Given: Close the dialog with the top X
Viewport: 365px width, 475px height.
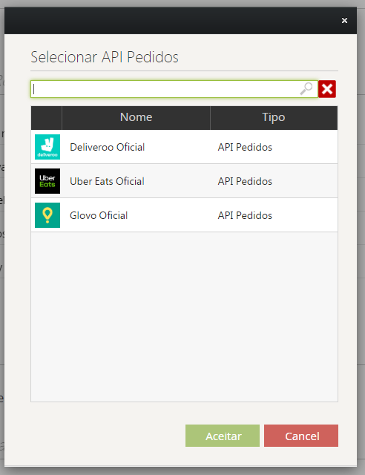Looking at the screenshot, I should point(344,20).
